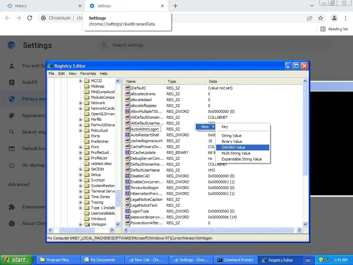Select the Midimap folder icon
The image size is (353, 265).
coord(87,86)
